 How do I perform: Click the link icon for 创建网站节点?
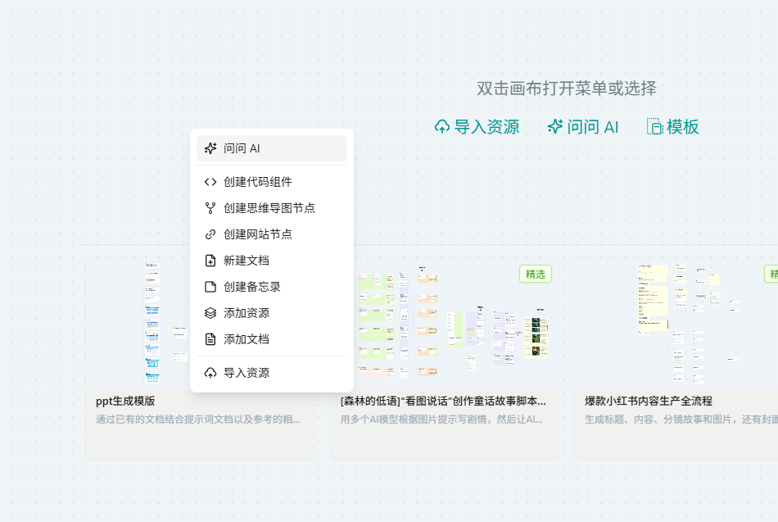coord(210,234)
